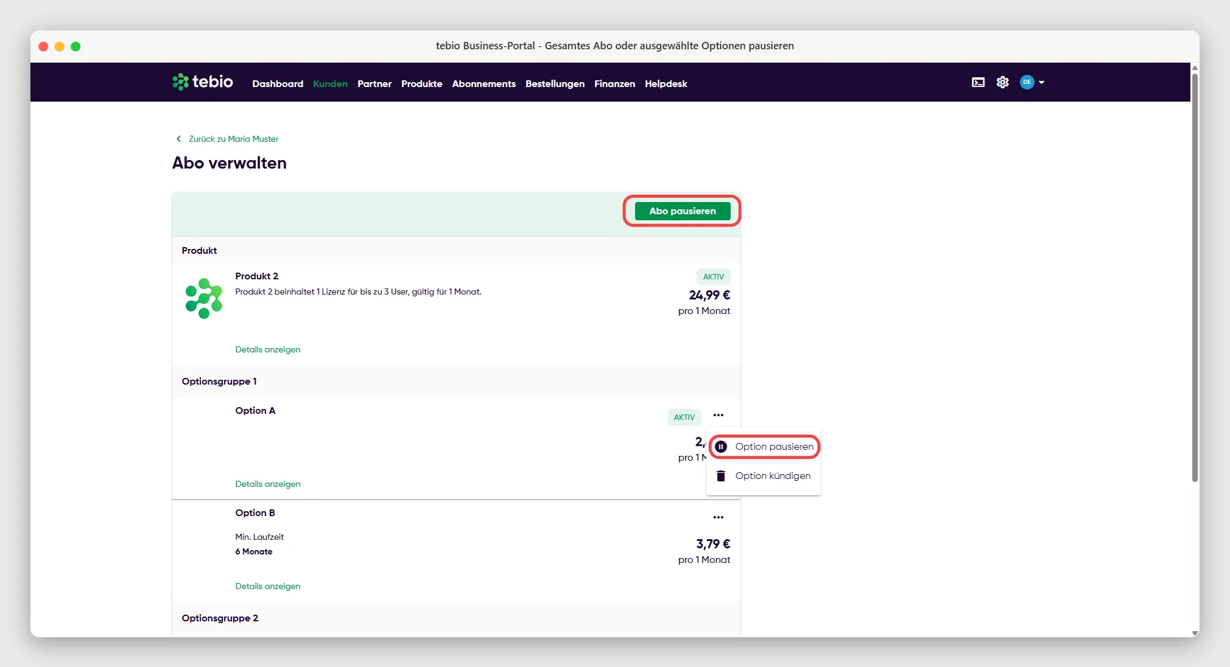The height and width of the screenshot is (667, 1230).
Task: Go to the Dashboard menu
Action: point(278,83)
